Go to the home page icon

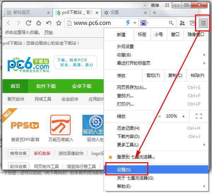click(x=39, y=23)
